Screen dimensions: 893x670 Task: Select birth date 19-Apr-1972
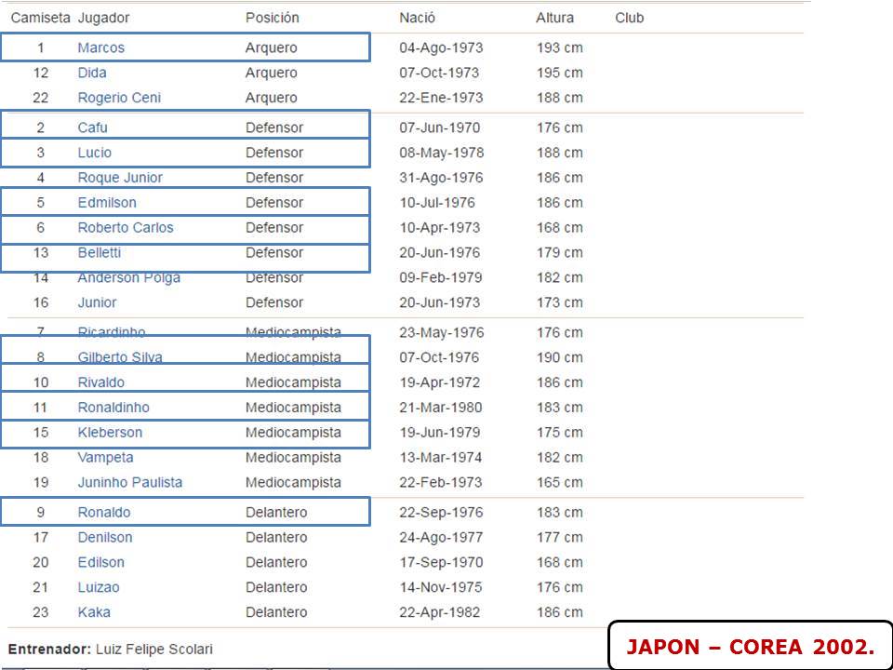click(x=440, y=382)
